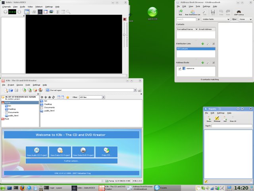The height and width of the screenshot is (191, 254).
Task: Click LDAP Lookup binoculars icon
Action: coord(239,12)
